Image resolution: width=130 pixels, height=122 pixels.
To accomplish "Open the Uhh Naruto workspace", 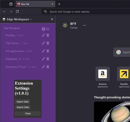I will 16,43.
